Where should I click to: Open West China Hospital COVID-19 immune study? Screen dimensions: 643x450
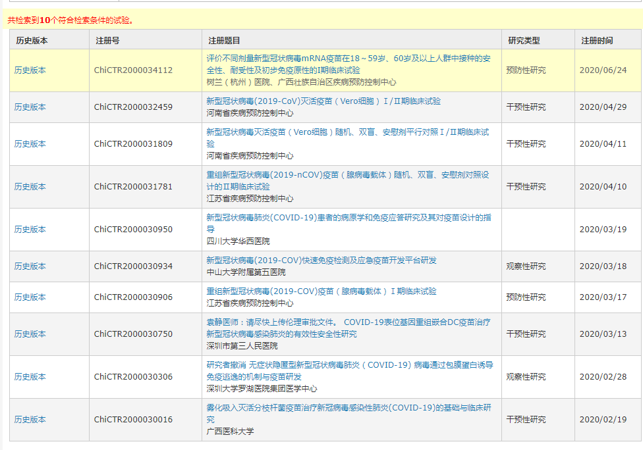349,223
